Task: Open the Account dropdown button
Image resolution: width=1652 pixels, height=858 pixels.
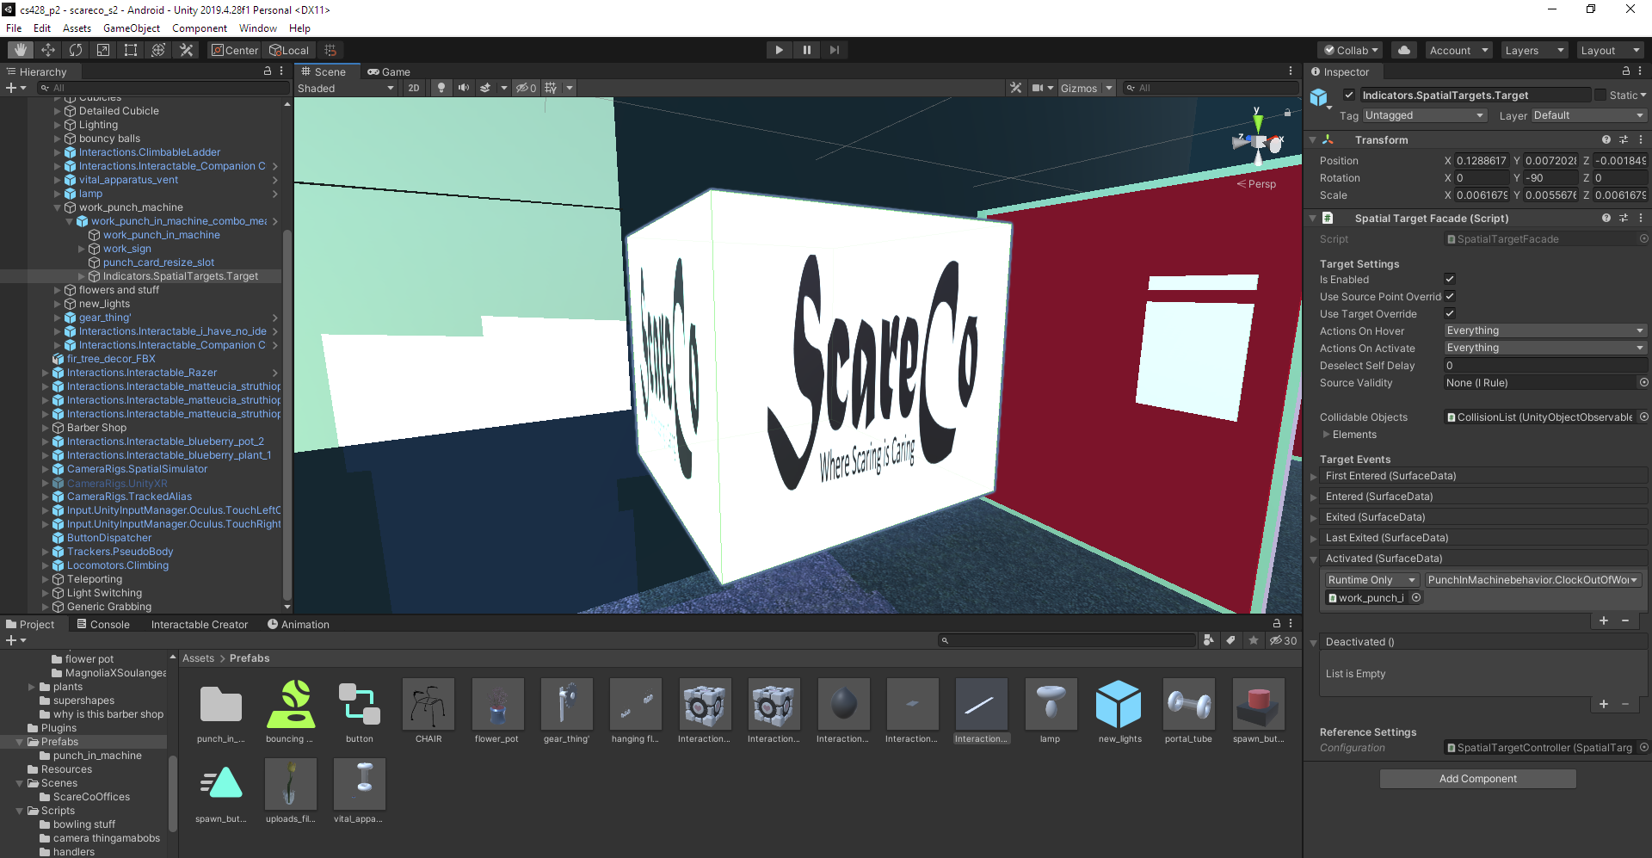Action: pyautogui.click(x=1458, y=50)
